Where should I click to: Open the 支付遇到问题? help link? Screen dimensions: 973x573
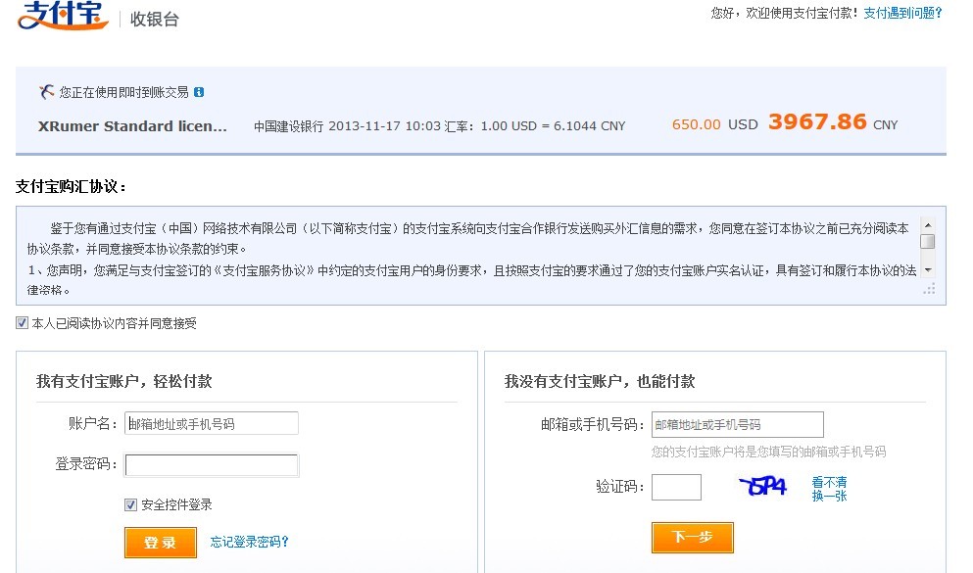point(902,13)
